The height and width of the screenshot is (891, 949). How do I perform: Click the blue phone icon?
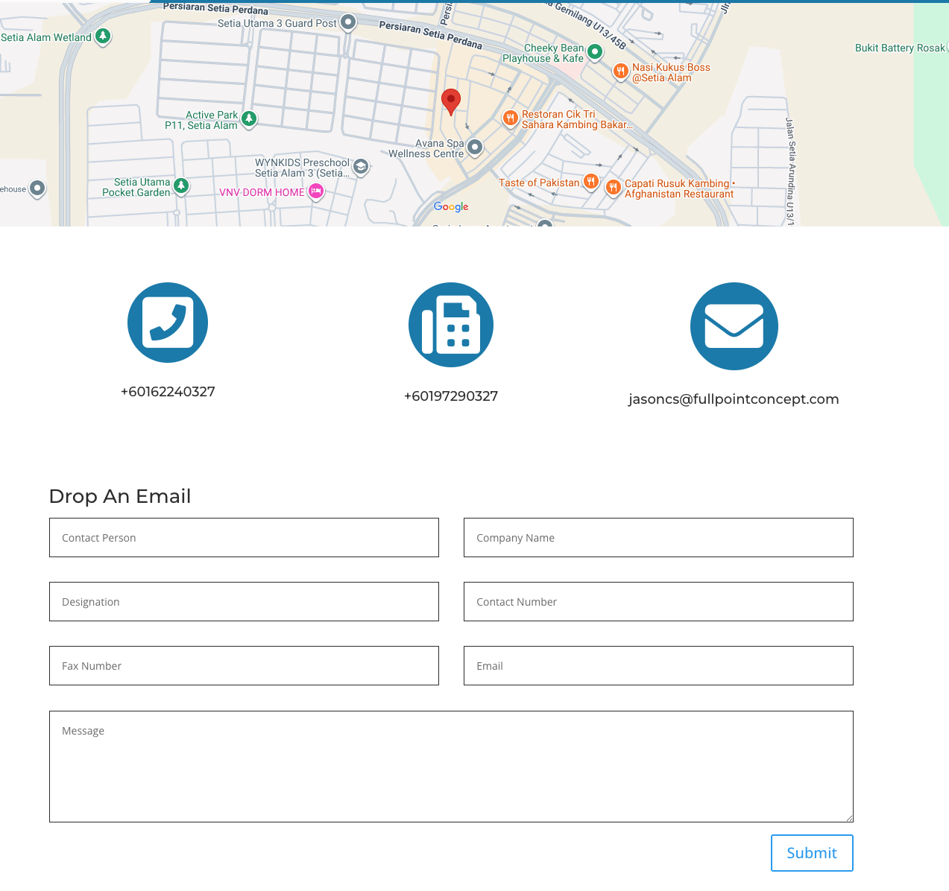pos(168,323)
